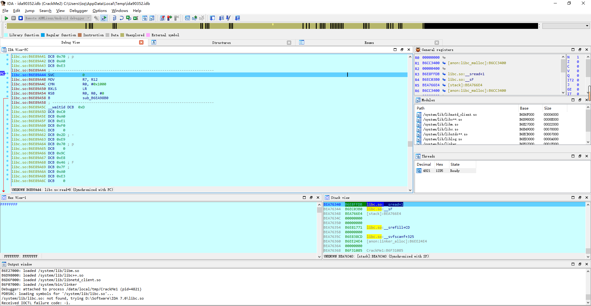Step into the next instruction
The image size is (591, 306).
point(114,18)
